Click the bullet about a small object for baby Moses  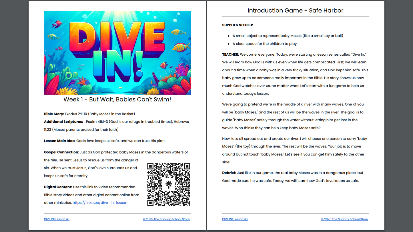pos(288,36)
